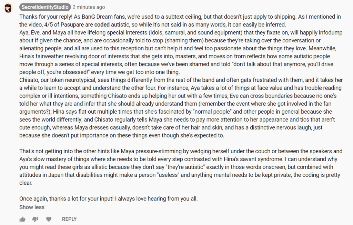The height and width of the screenshot is (225, 353).
Task: Click the paragraph starting 'That's not getting into'
Action: [x=181, y=167]
